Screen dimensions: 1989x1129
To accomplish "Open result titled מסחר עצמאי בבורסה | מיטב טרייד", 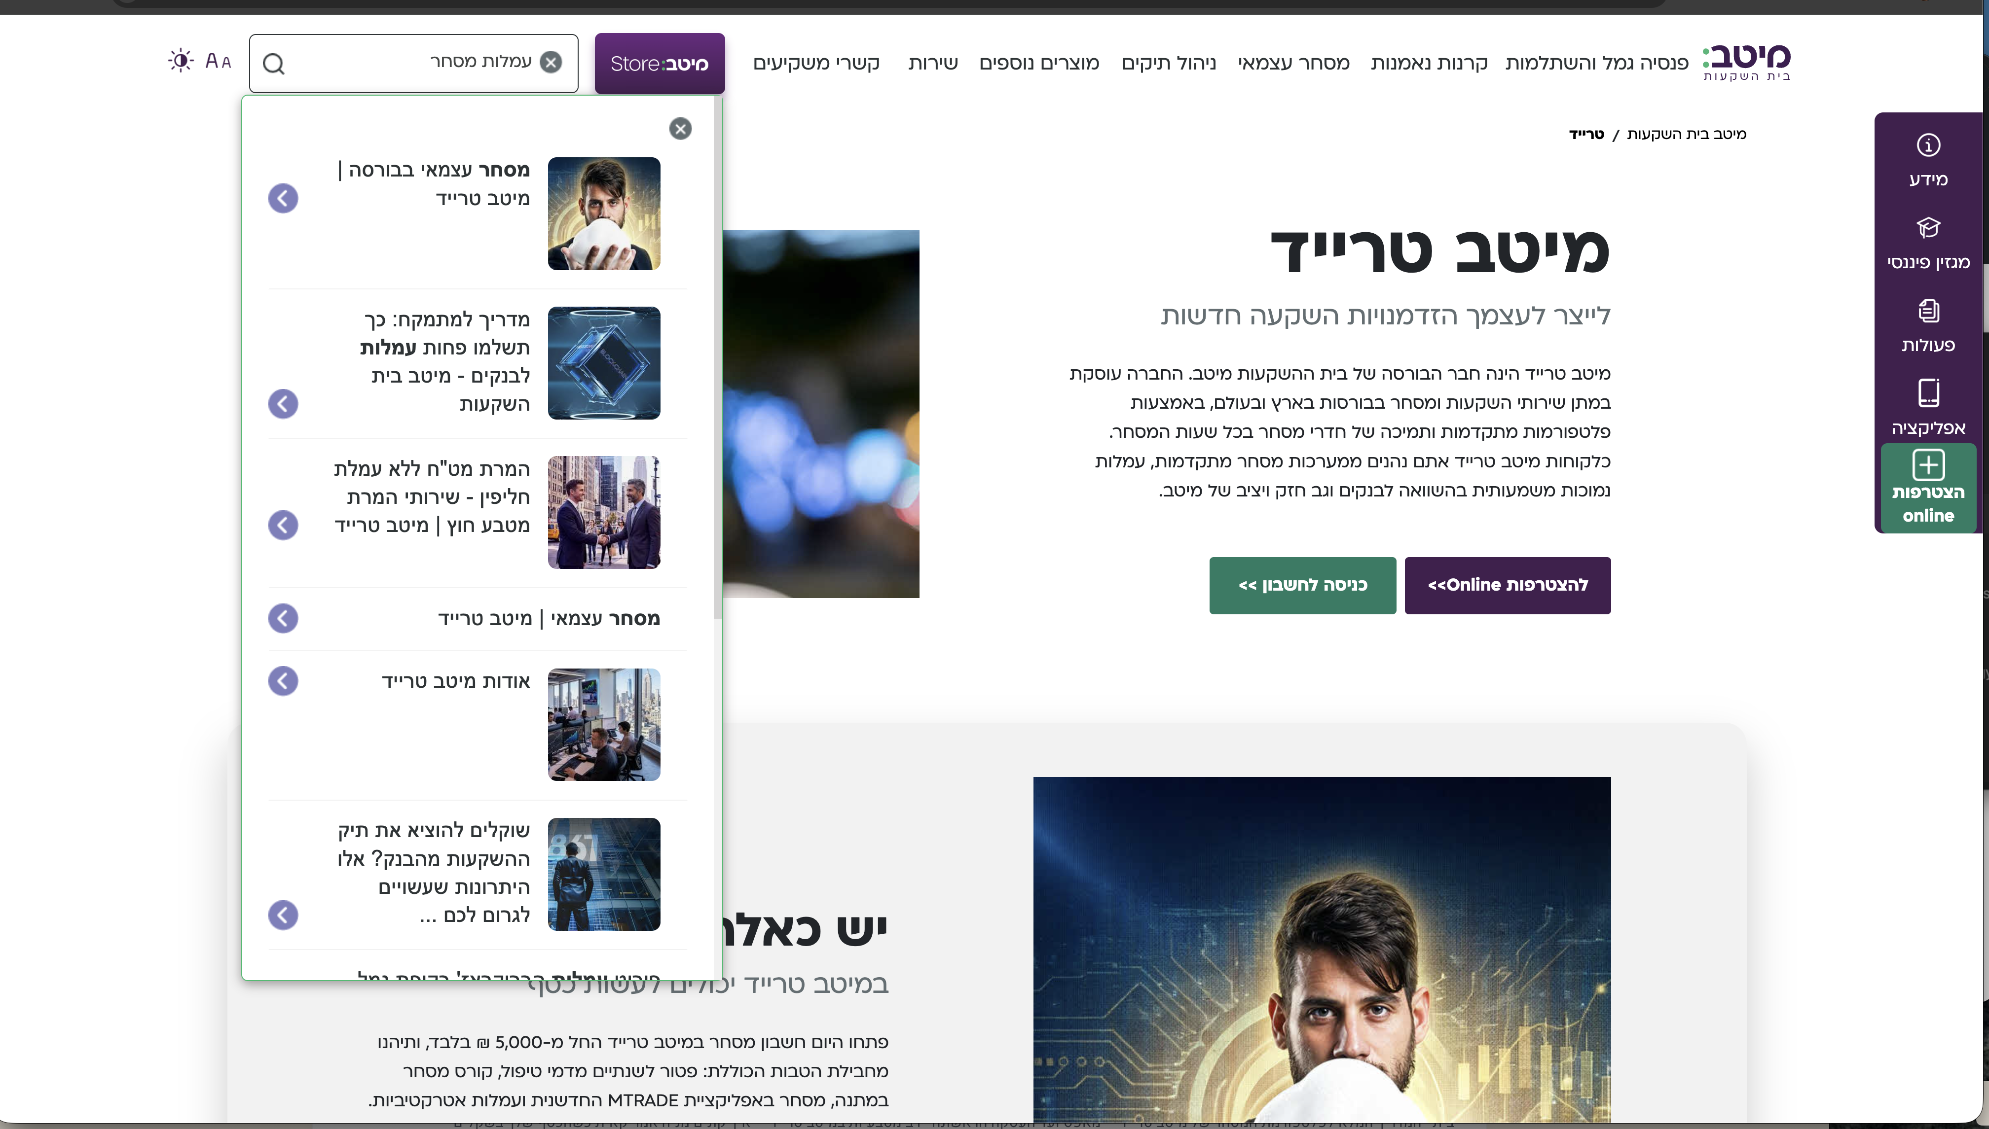I will coord(435,184).
